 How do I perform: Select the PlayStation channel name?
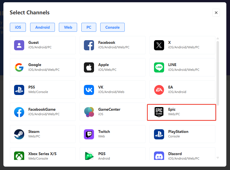pyautogui.click(x=178, y=132)
